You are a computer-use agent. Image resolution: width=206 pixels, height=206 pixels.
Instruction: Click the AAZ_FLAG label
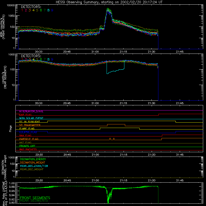pyautogui.click(x=25, y=143)
